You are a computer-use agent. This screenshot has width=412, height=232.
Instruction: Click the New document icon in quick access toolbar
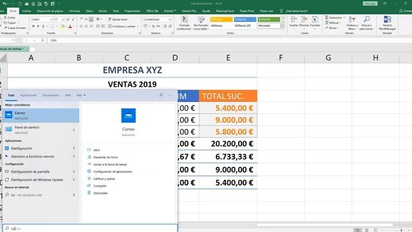click(20, 4)
